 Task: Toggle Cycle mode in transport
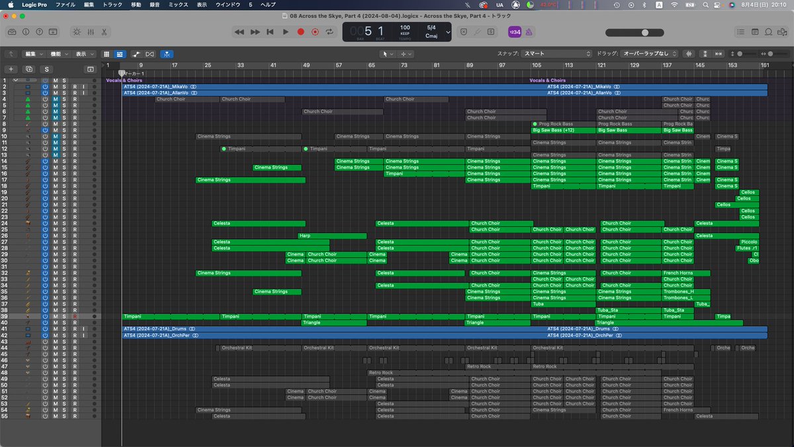tap(330, 32)
